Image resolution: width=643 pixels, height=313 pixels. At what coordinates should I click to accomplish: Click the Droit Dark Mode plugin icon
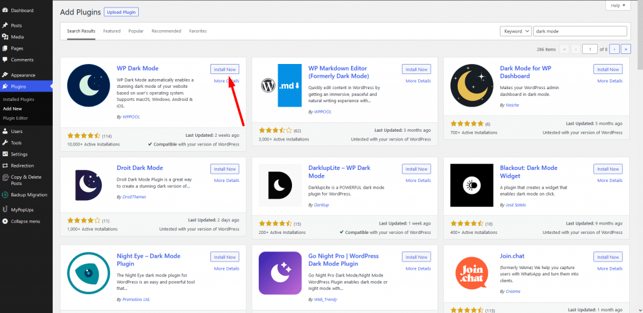point(89,185)
